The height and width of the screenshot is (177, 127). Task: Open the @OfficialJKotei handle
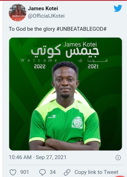(x=46, y=16)
